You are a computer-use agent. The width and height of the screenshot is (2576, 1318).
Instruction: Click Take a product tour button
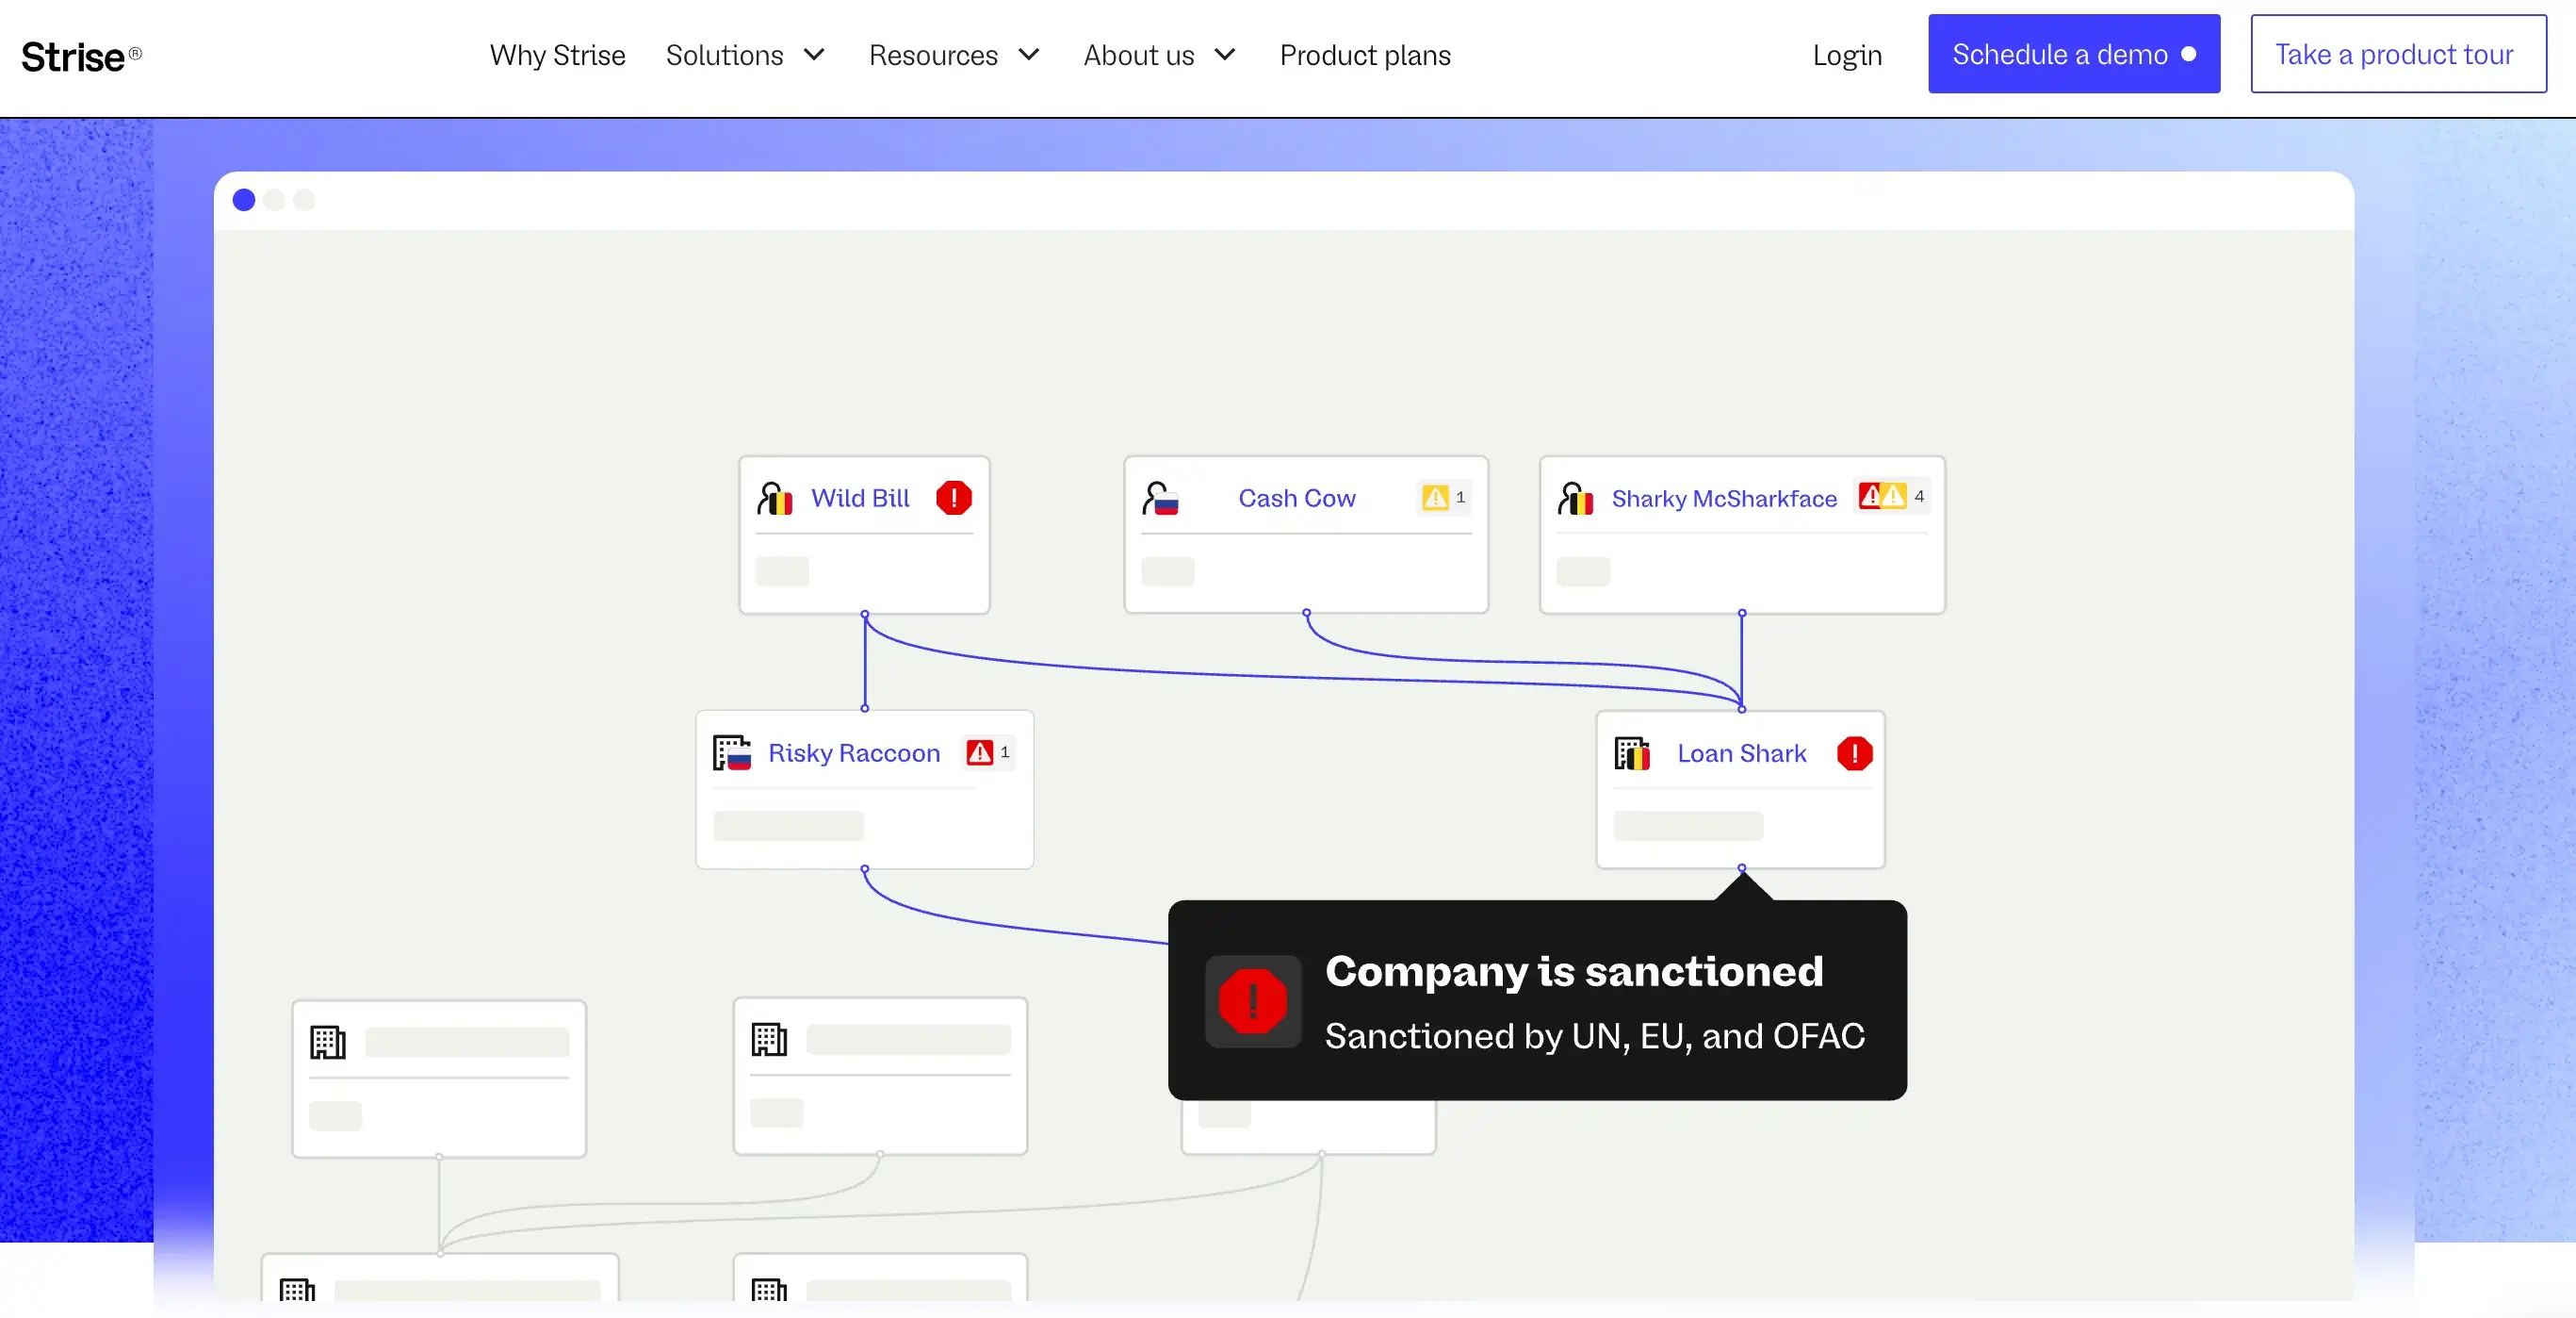(x=2398, y=54)
